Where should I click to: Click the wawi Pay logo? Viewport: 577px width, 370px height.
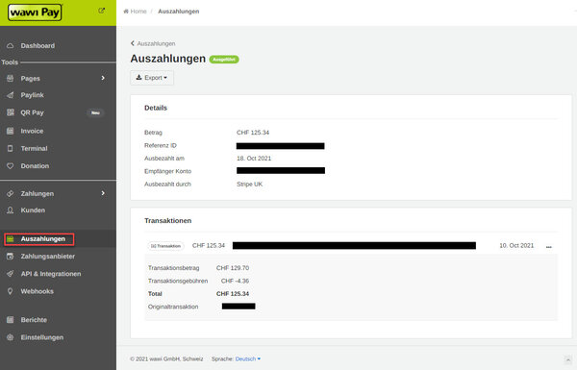35,12
